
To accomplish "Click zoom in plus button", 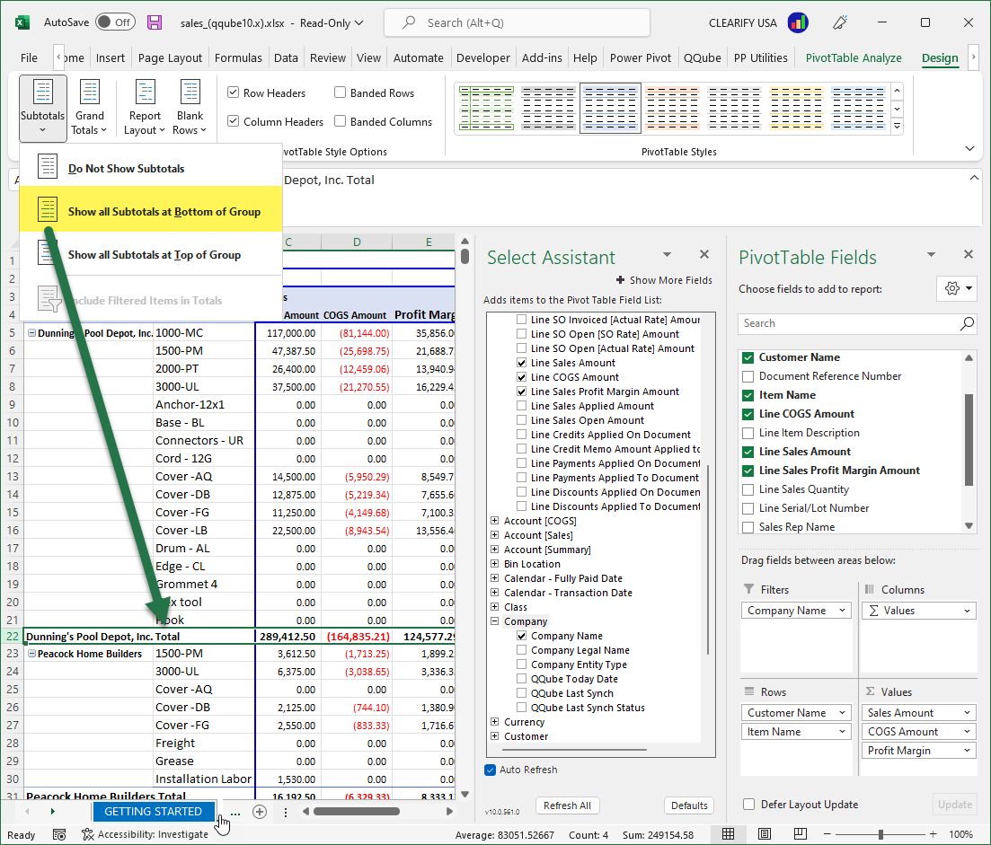I will pos(933,834).
